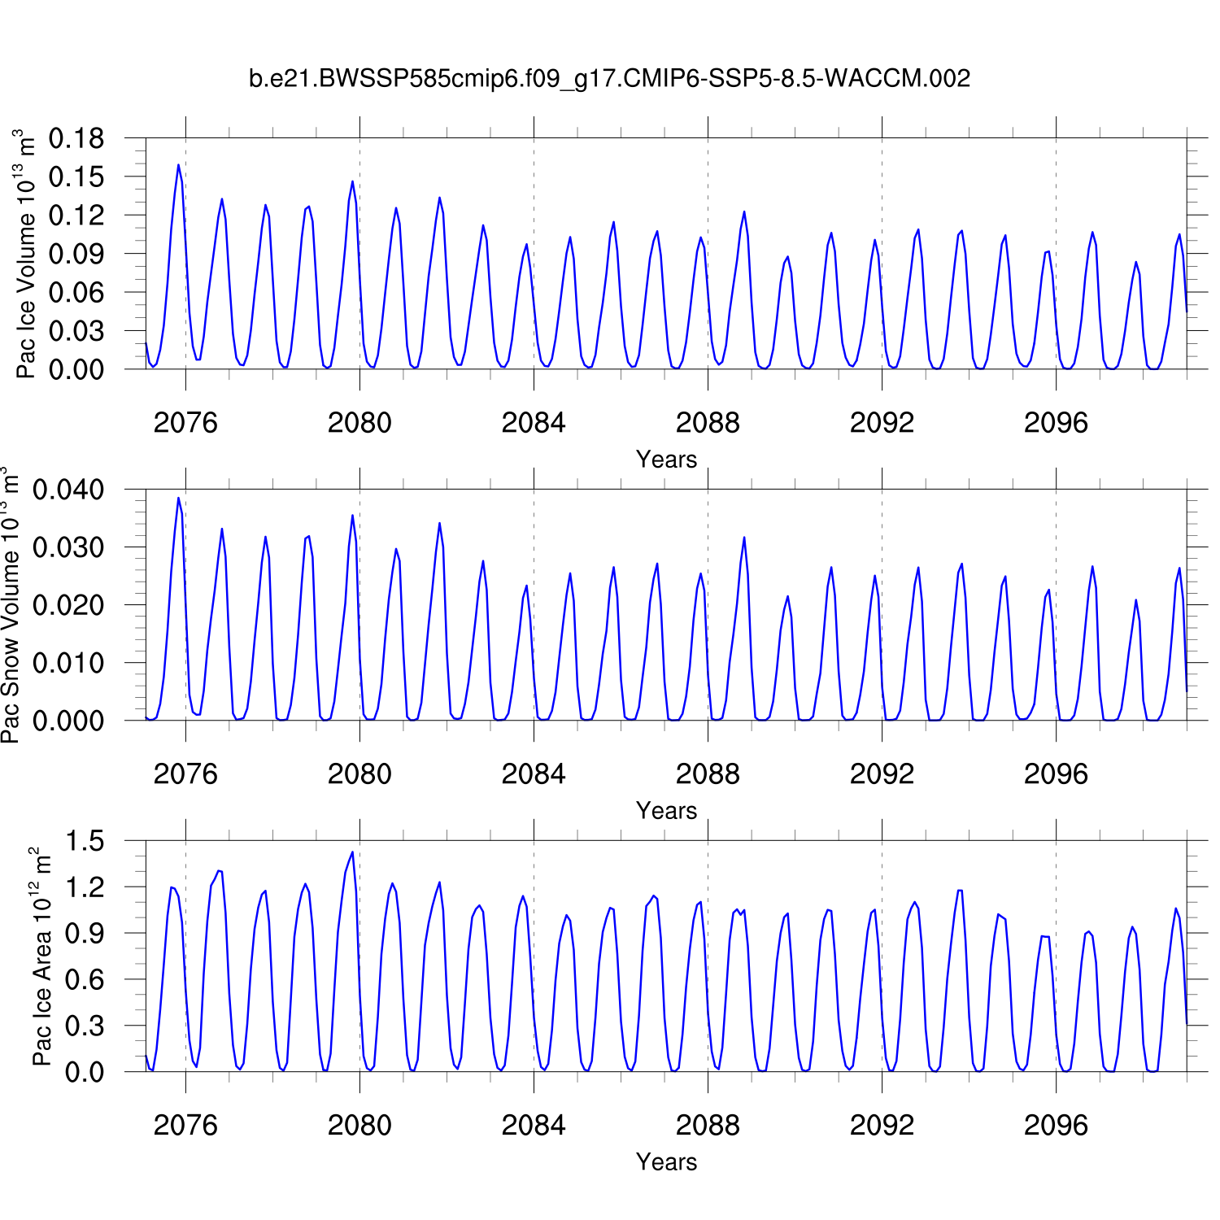
Task: Click the Years label beneath the bottom panel
Action: pyautogui.click(x=666, y=1162)
